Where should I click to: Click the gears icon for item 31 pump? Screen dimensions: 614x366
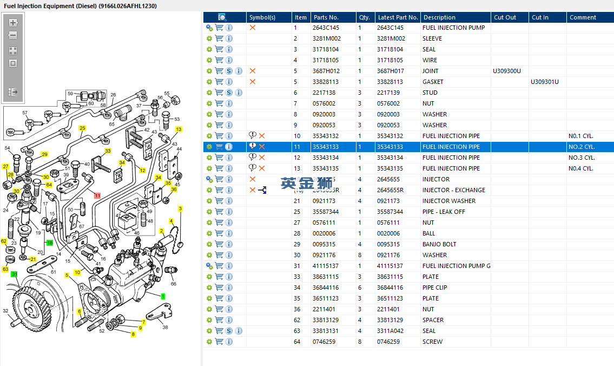coord(209,266)
